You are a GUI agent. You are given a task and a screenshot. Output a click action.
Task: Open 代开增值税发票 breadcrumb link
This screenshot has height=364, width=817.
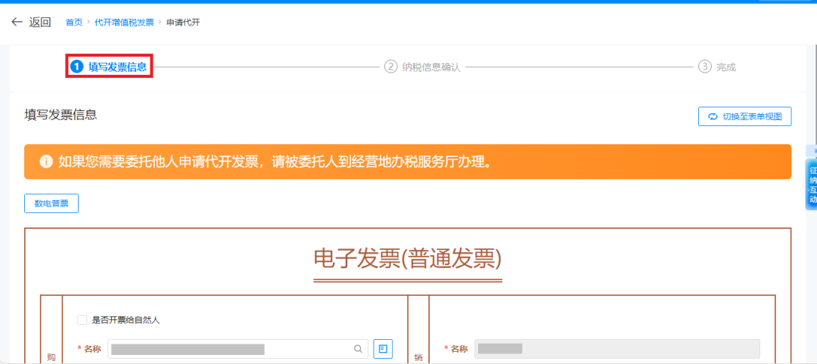(x=124, y=23)
